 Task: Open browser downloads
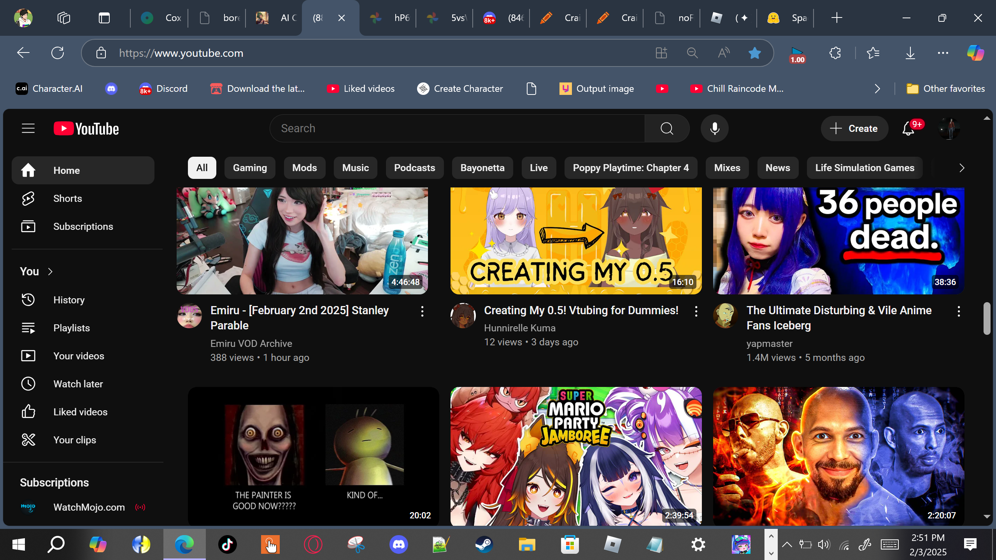910,53
